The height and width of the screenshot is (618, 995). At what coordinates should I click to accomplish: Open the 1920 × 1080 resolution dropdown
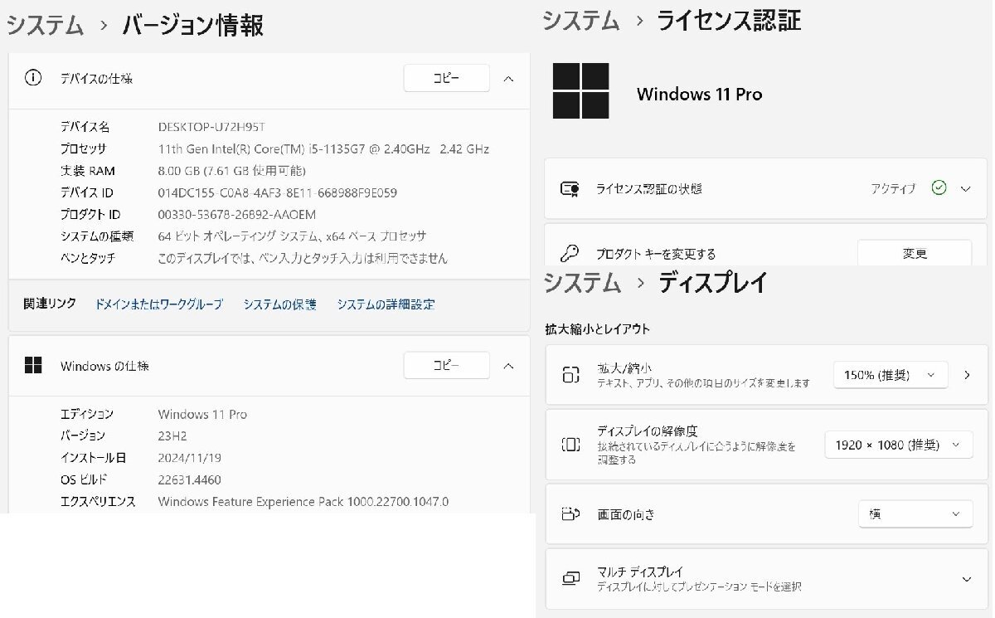pos(899,445)
